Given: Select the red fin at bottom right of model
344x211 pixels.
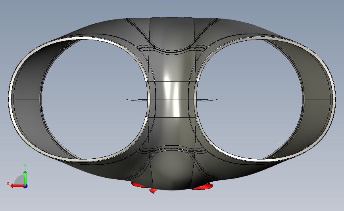Looking at the screenshot, I should coord(202,187).
